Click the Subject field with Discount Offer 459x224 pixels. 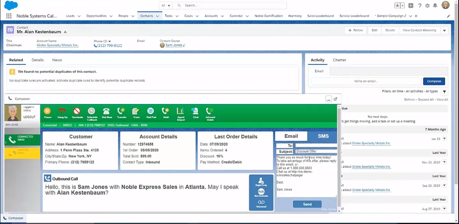coord(316,151)
